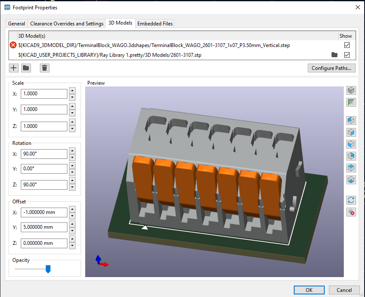
Task: Delete selected 3D model with trash icon
Action: (45, 68)
